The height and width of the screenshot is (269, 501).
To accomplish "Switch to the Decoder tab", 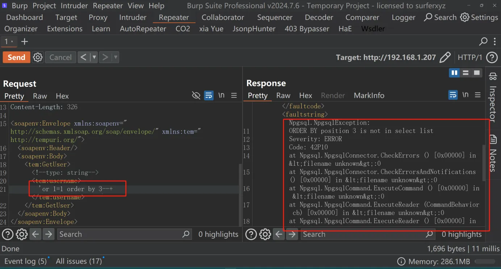I will pyautogui.click(x=319, y=17).
